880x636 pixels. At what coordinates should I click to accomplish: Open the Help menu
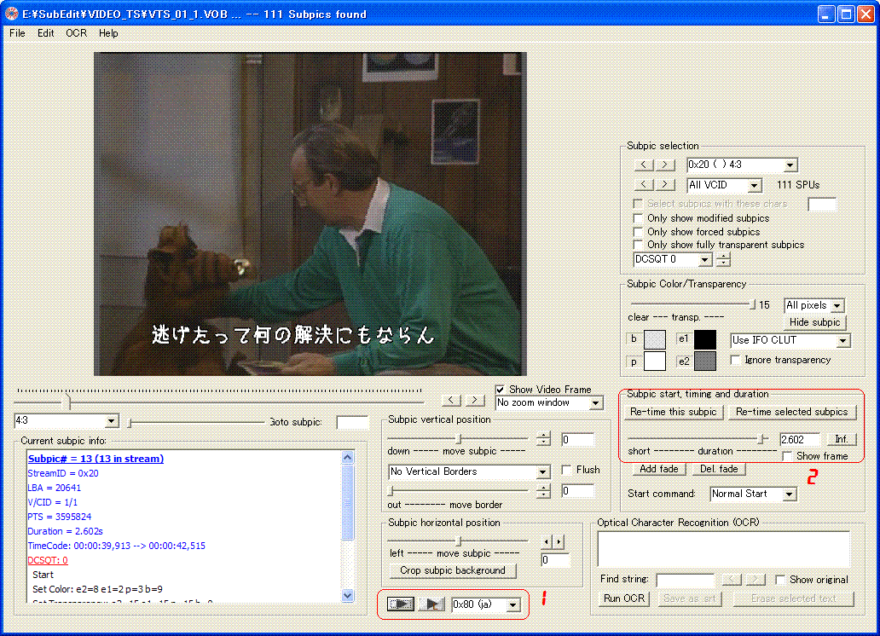[x=108, y=33]
